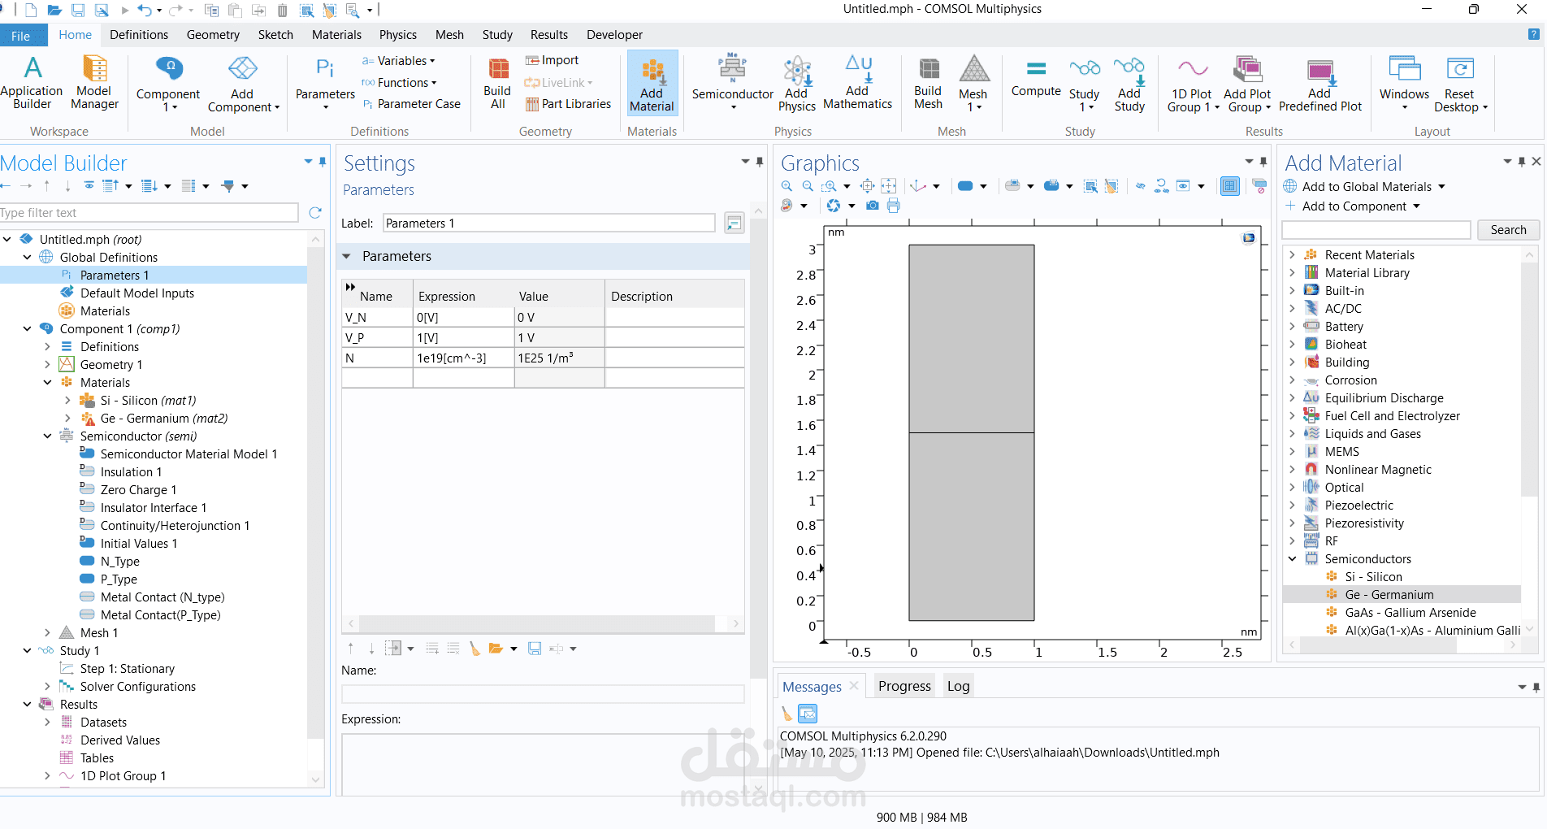Viewport: 1547px width, 829px height.
Task: Open the File menu
Action: click(x=21, y=36)
